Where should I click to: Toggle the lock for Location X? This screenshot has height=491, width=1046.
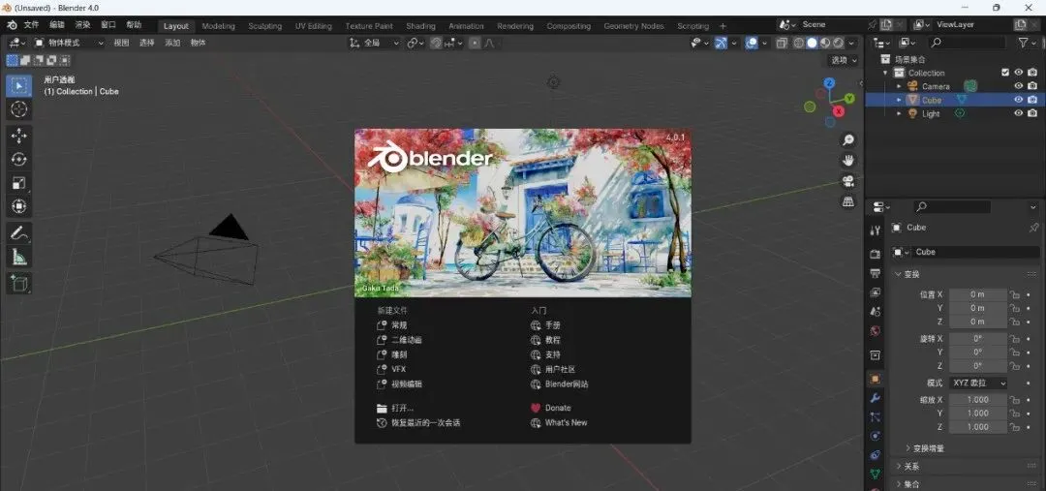coord(1015,294)
